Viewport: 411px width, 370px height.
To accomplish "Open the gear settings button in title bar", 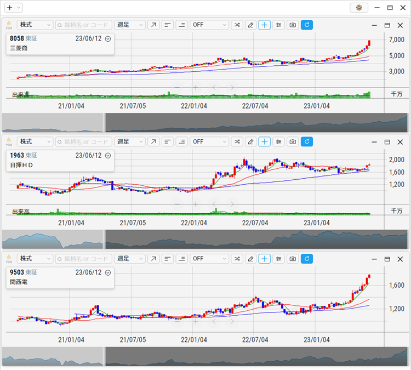I will [x=359, y=8].
